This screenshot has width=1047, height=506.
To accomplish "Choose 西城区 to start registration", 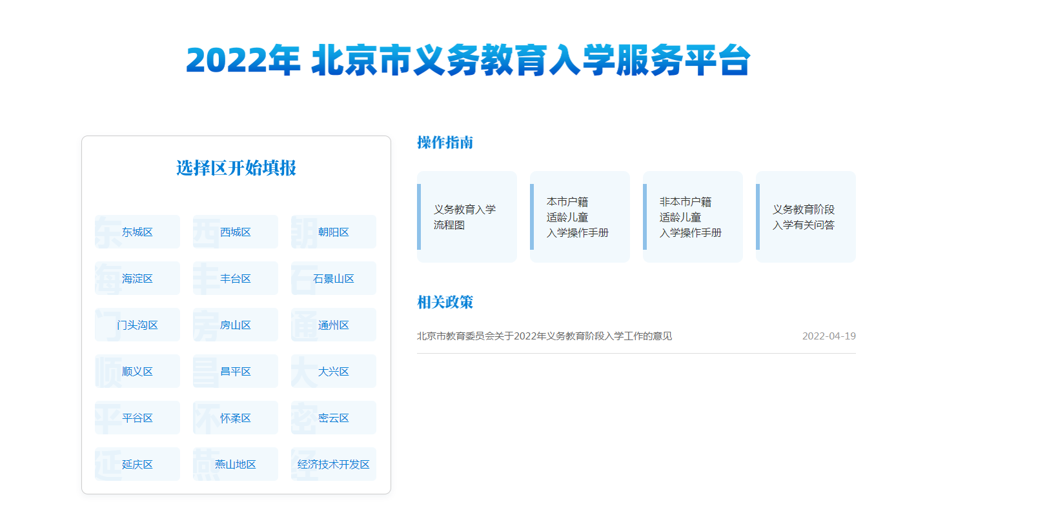I will [x=236, y=232].
